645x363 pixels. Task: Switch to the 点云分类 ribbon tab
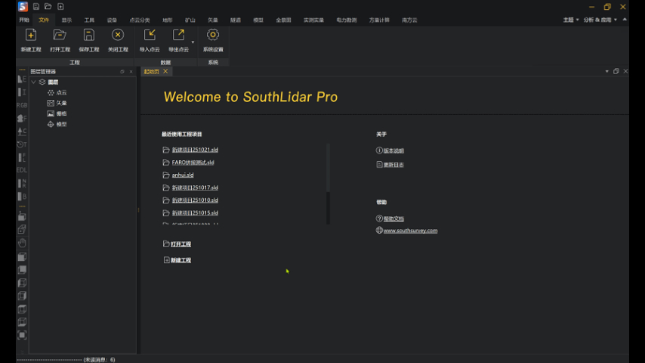pos(139,20)
